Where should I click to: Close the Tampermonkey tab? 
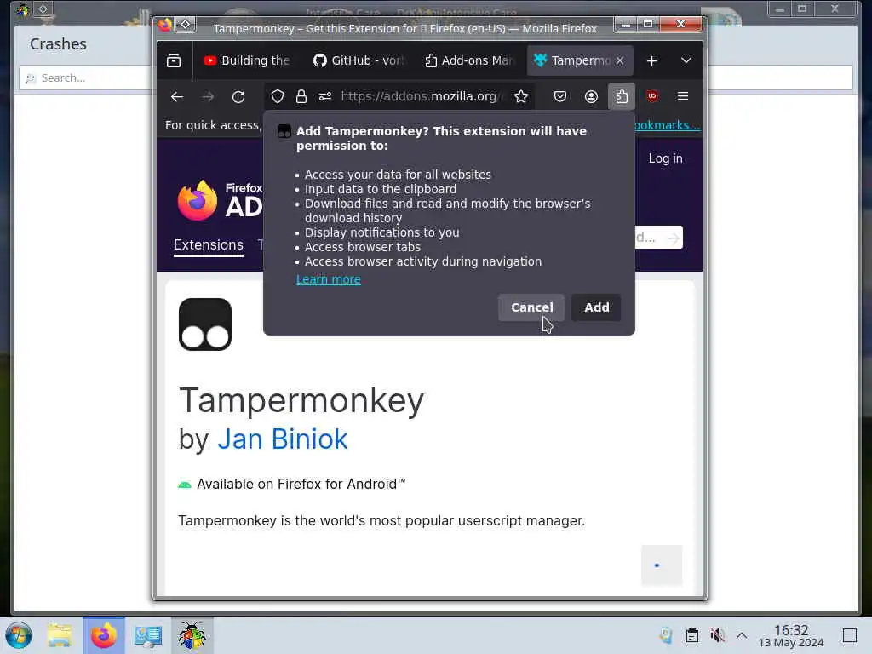coord(620,60)
